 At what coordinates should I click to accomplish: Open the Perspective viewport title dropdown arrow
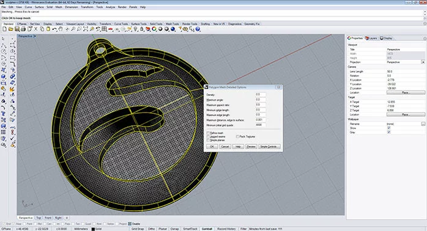(35, 36)
